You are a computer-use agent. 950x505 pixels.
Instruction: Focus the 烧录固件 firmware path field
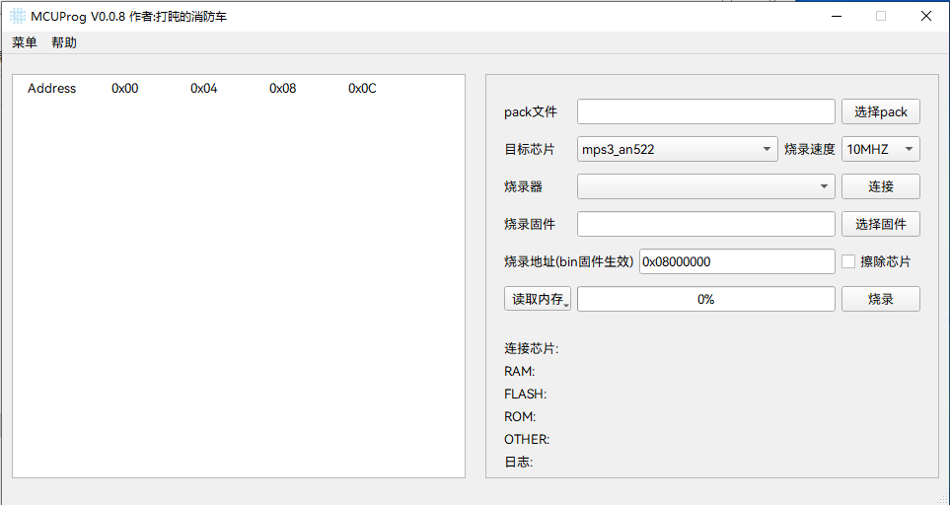pyautogui.click(x=705, y=224)
